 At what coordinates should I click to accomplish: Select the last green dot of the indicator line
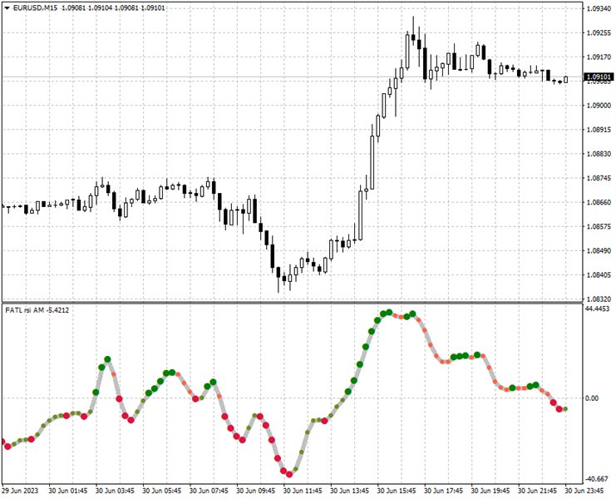565,409
